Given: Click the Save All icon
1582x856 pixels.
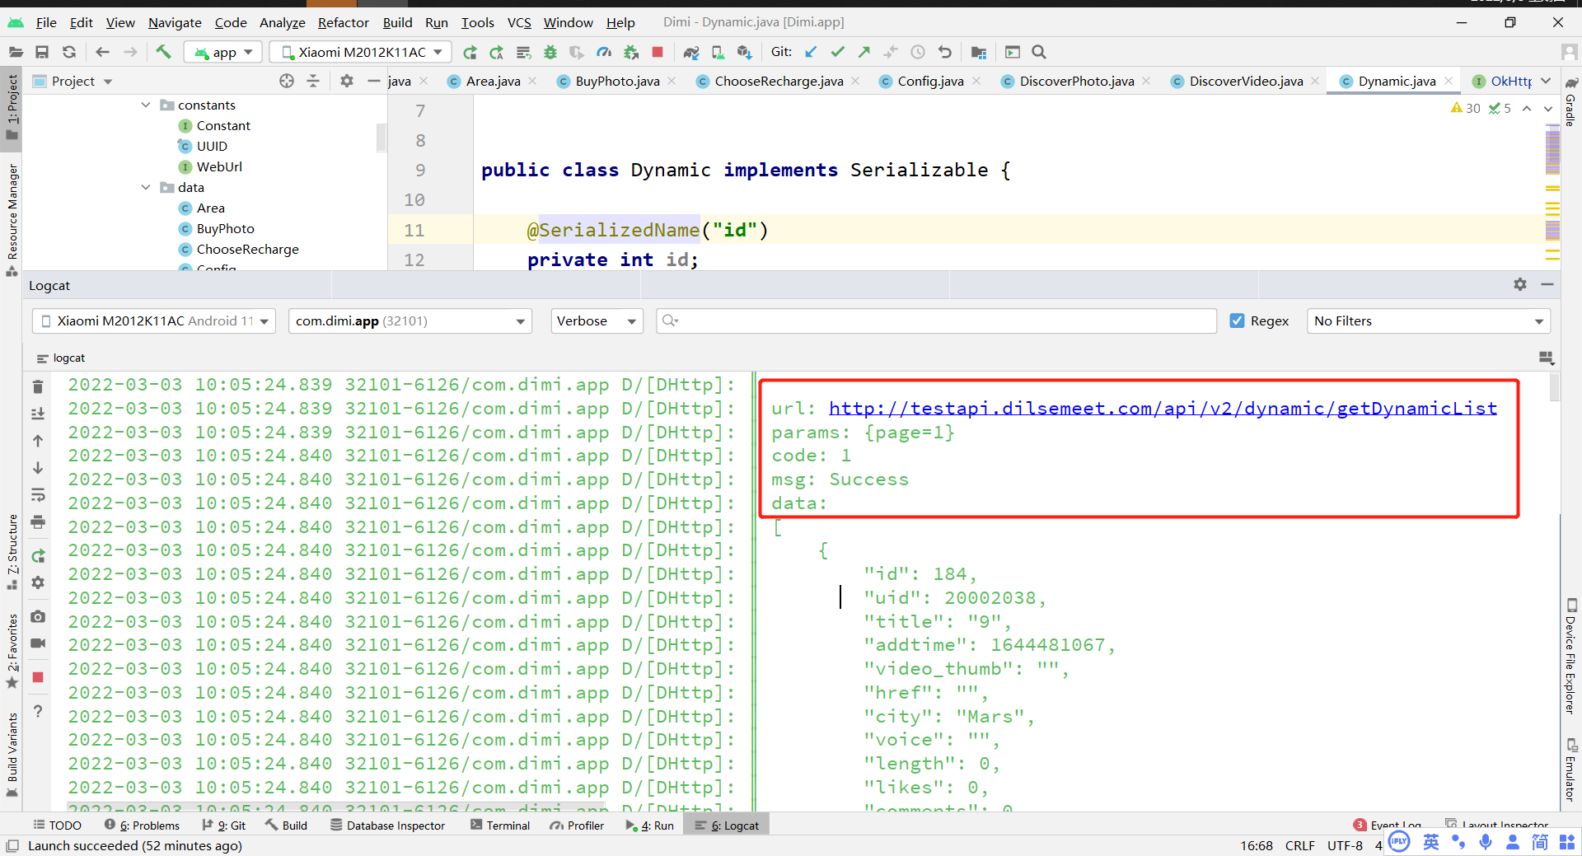Looking at the screenshot, I should click(x=42, y=52).
